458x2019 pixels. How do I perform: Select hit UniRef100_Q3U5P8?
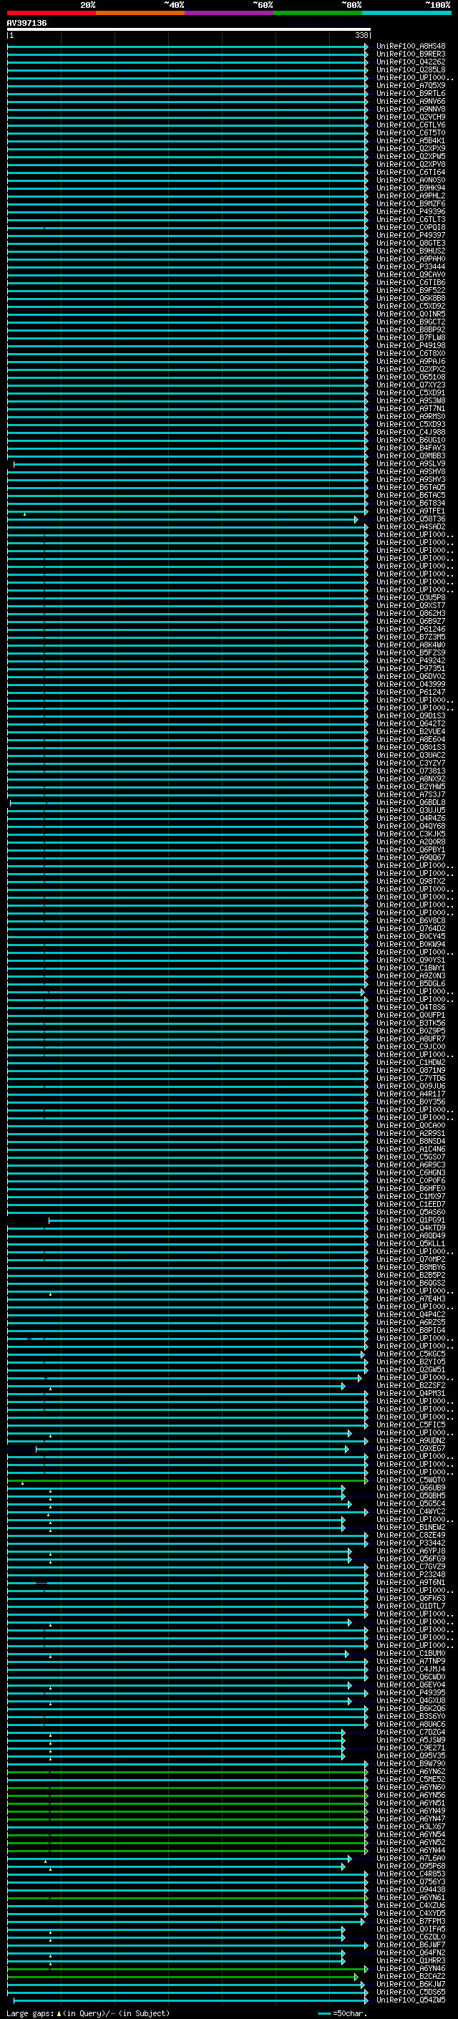(x=411, y=597)
